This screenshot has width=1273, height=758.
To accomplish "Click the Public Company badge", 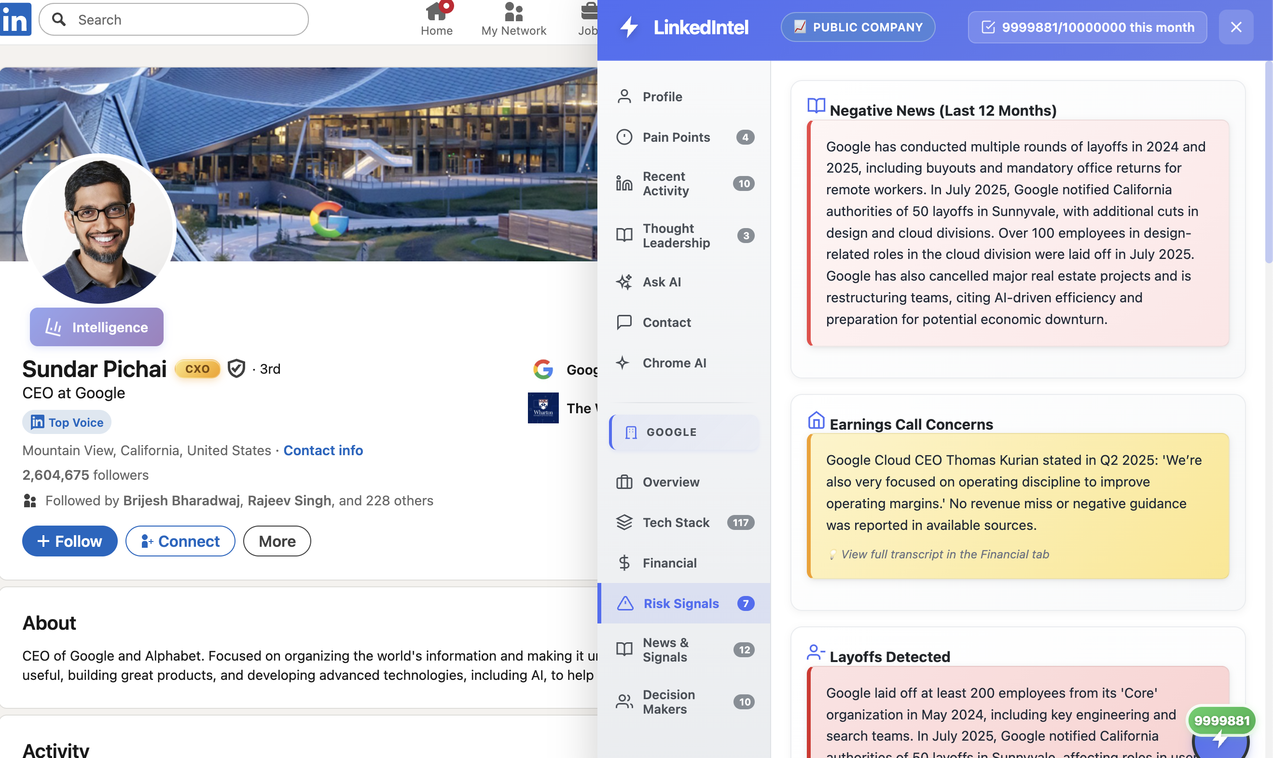I will click(858, 27).
